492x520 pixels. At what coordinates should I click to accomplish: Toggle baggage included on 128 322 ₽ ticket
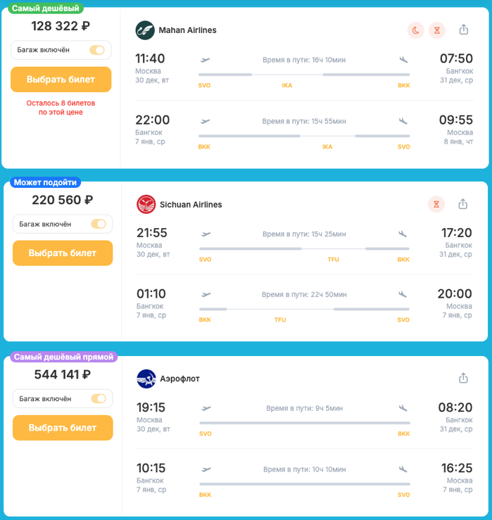pos(97,50)
